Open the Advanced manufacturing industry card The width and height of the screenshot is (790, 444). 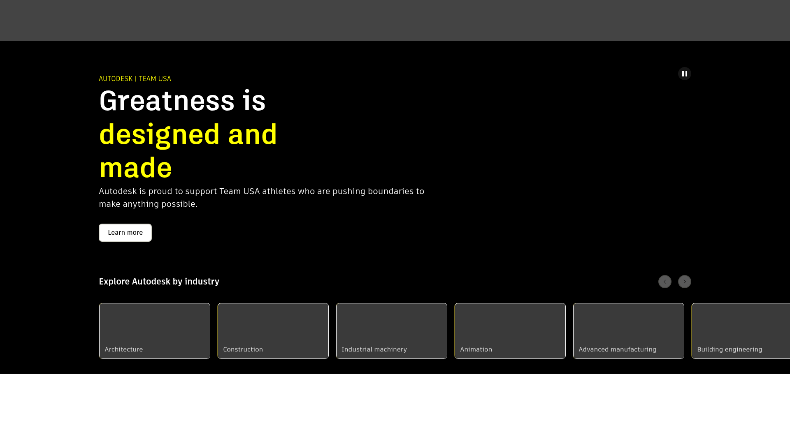tap(628, 349)
